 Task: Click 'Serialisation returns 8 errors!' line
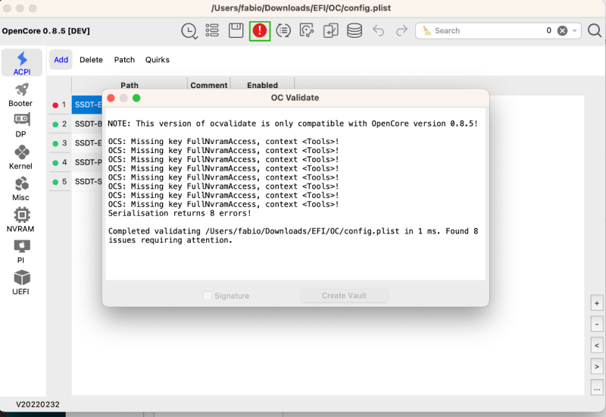(x=180, y=213)
